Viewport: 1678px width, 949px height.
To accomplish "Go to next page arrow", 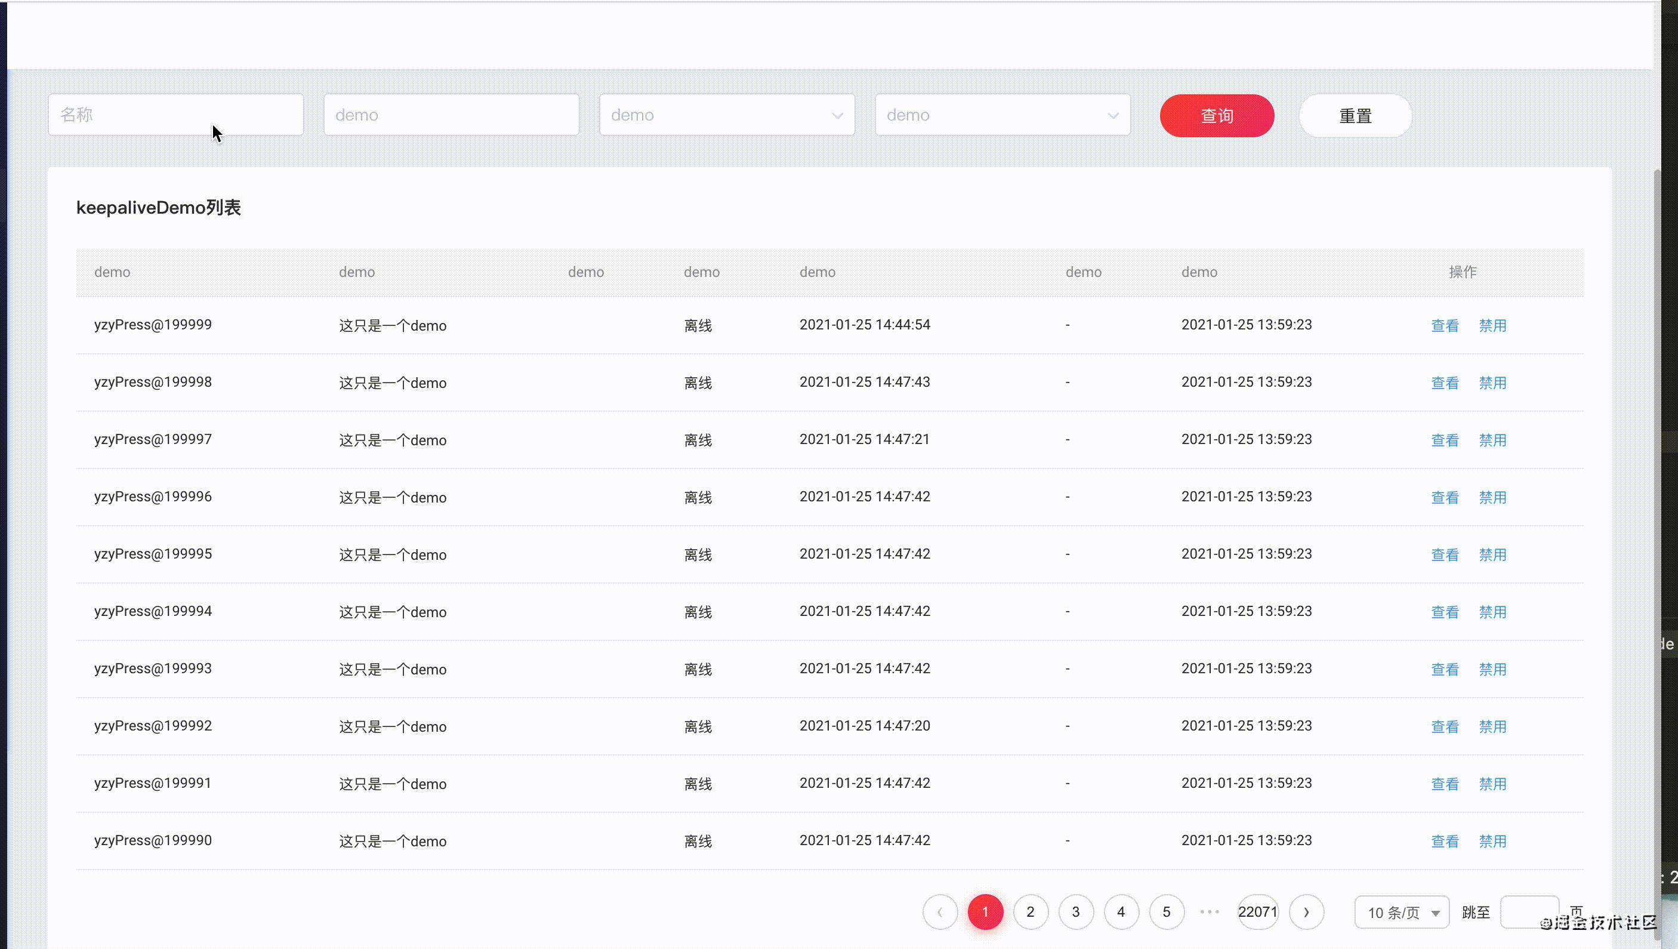I will coord(1306,912).
